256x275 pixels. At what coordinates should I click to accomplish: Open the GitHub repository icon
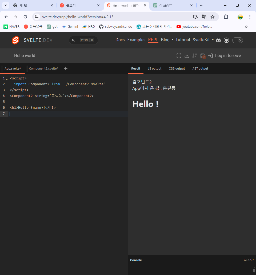pos(226,40)
